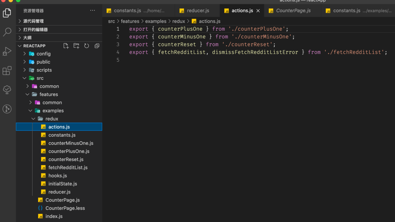Switch to the reducer.js tab

pyautogui.click(x=198, y=11)
